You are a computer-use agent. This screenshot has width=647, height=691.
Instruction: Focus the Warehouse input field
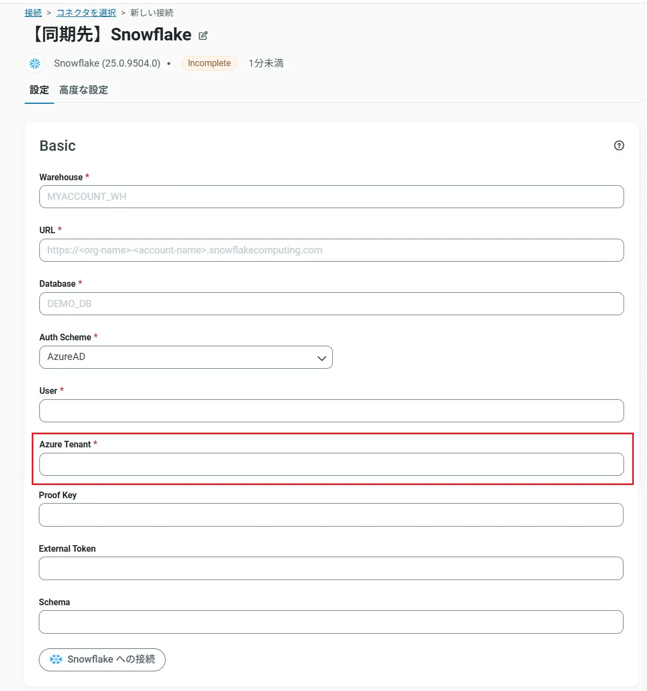click(x=331, y=197)
